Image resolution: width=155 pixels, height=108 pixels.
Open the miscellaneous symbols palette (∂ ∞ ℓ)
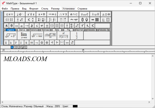pos(85,14)
